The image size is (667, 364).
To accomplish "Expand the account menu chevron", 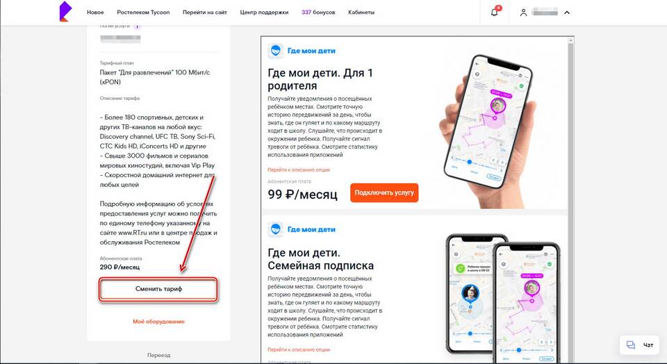I will click(567, 13).
